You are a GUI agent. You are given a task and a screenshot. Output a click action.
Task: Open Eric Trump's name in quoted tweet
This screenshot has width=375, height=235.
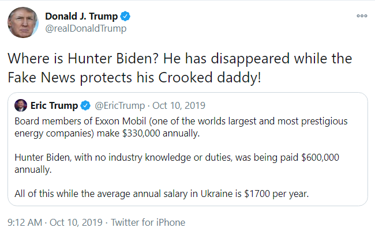(x=54, y=105)
